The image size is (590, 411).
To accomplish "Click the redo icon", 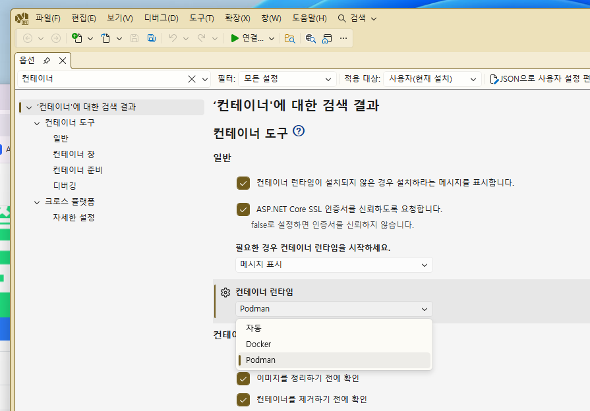I will click(x=201, y=38).
